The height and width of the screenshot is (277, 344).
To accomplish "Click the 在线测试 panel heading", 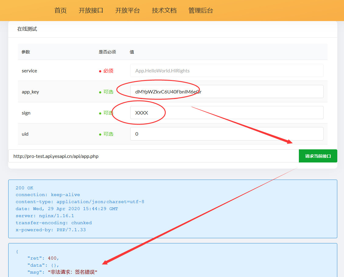I will click(27, 29).
